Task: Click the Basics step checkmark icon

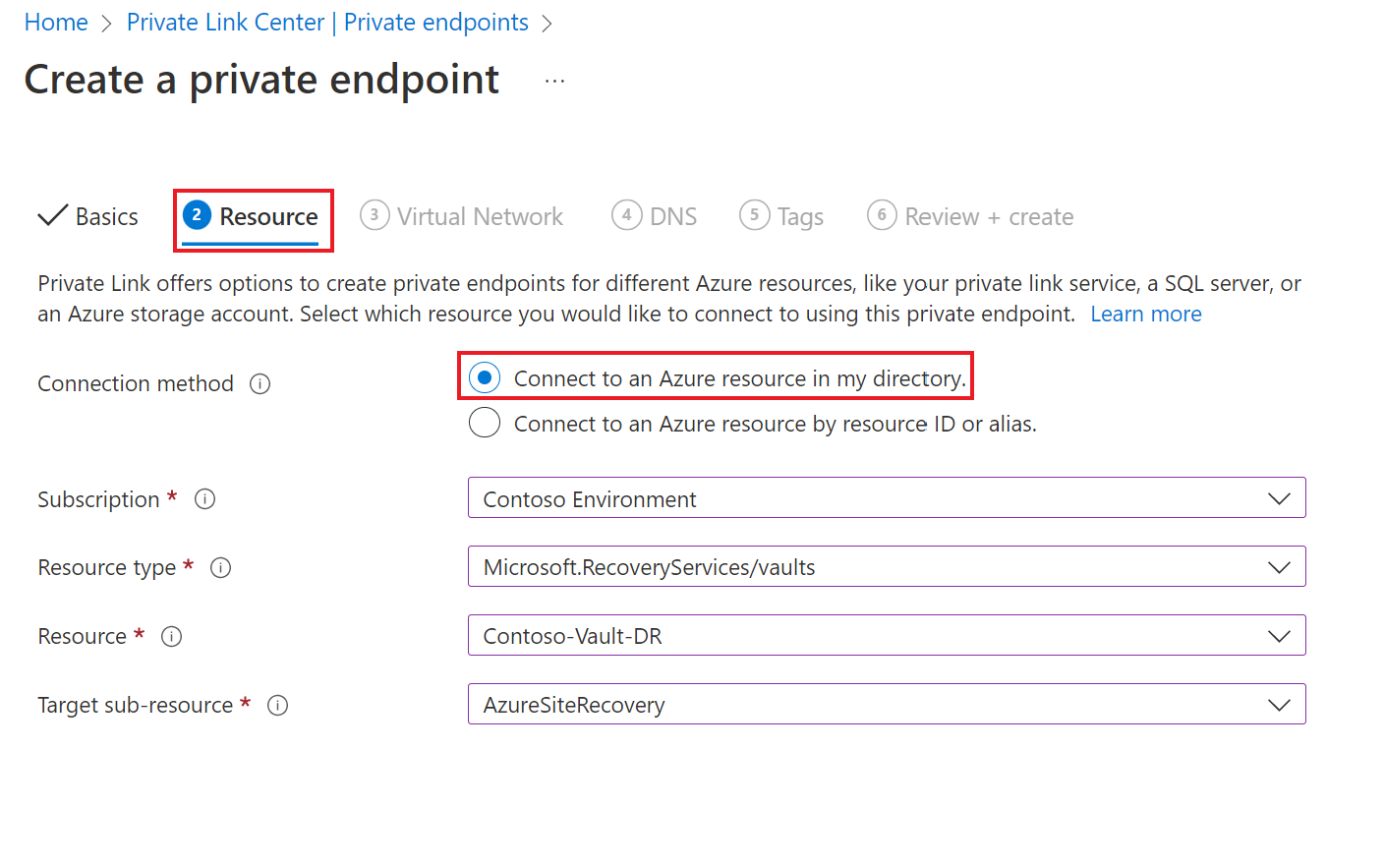Action: [52, 215]
